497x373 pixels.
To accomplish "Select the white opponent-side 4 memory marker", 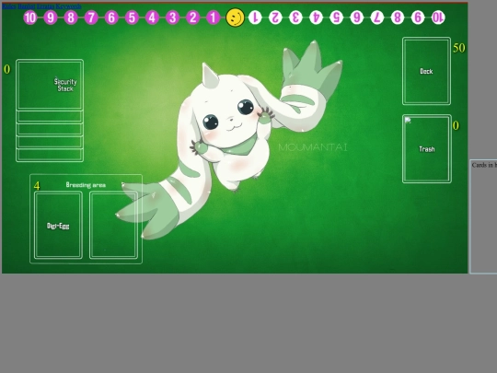I will point(316,17).
